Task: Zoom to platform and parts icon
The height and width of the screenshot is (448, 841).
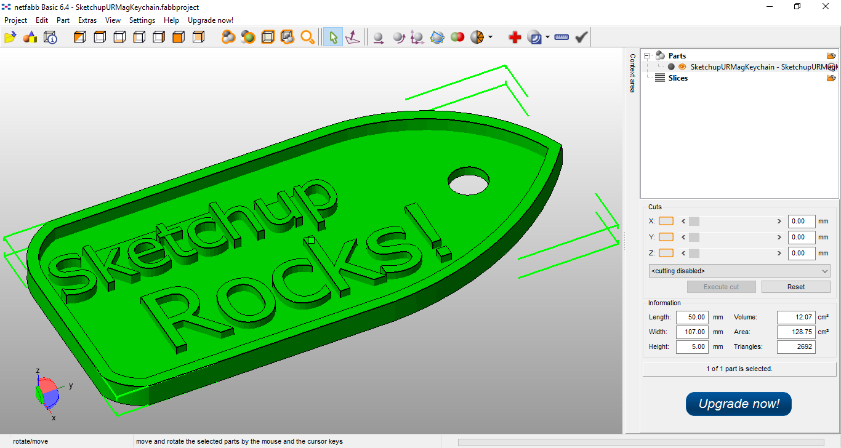Action: 288,38
